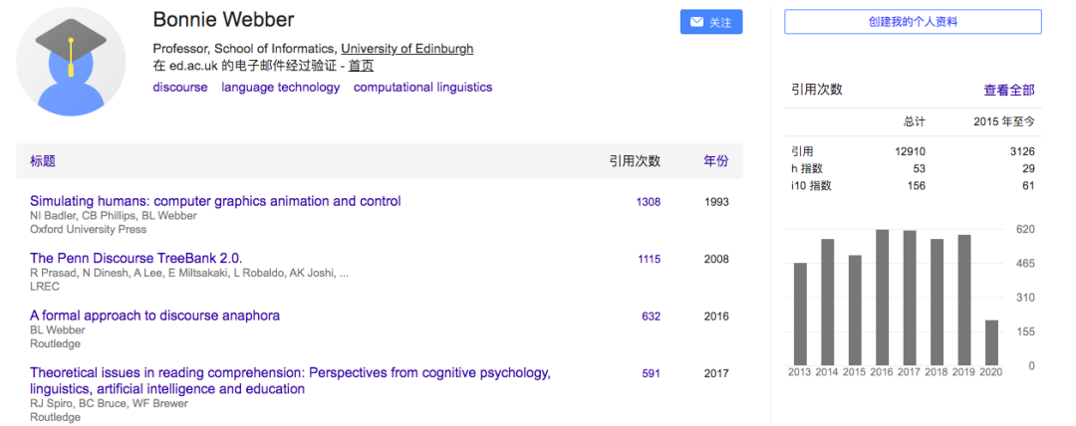Viewport: 1076px width, 426px height.
Task: View the 1308 citations count link
Action: [648, 202]
